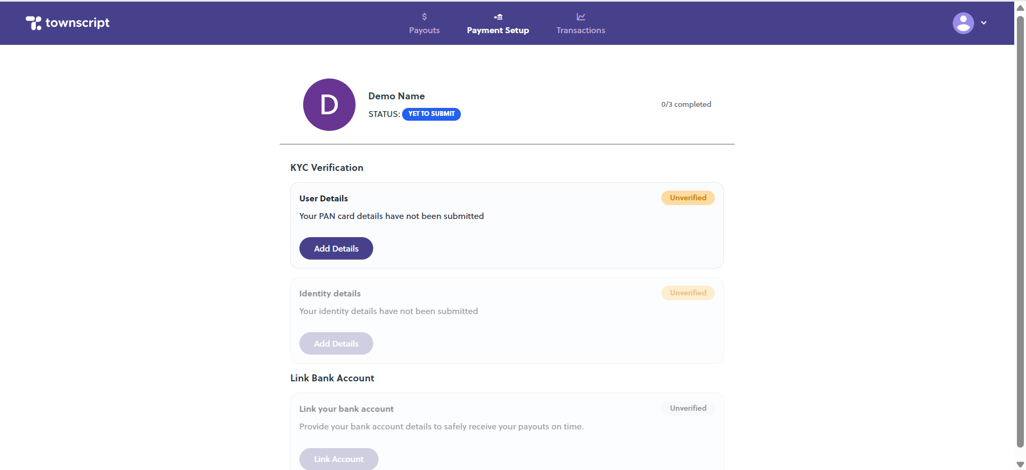Click the Unverified badge on bank account card

pyautogui.click(x=688, y=408)
